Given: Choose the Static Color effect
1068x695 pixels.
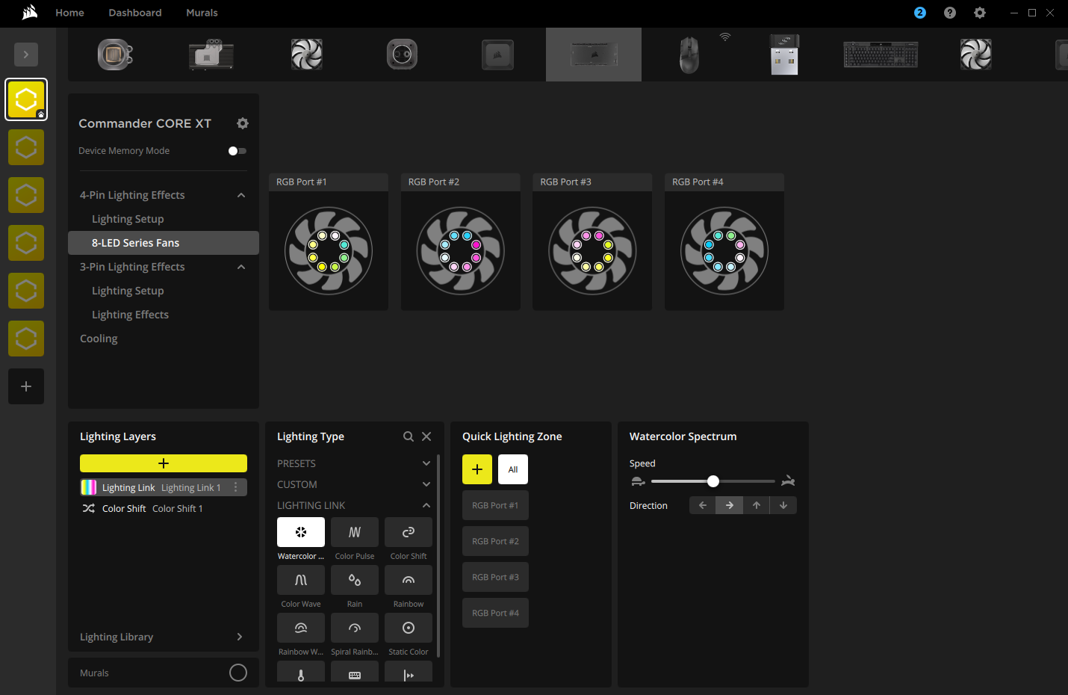Looking at the screenshot, I should [408, 628].
